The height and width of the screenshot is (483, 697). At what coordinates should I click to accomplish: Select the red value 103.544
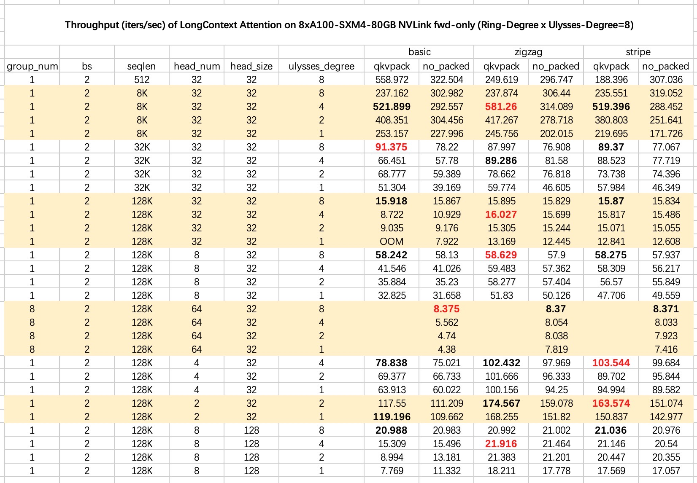click(611, 363)
